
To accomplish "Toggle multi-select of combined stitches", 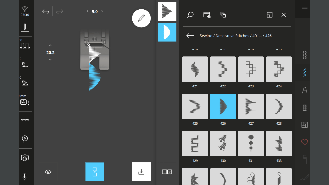I will click(167, 172).
